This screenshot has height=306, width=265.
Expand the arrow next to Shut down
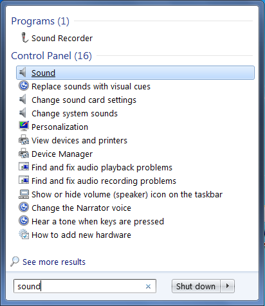point(228,286)
